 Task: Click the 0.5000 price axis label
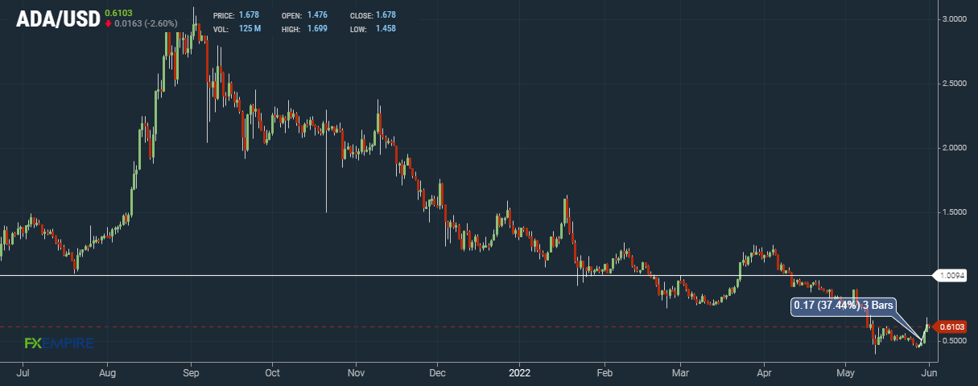[x=953, y=341]
